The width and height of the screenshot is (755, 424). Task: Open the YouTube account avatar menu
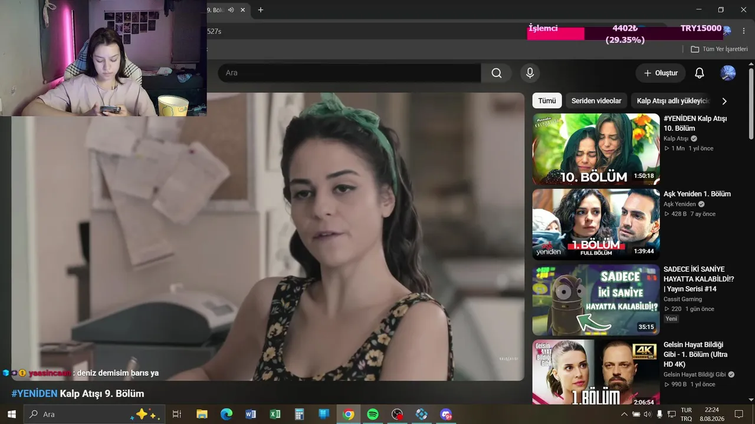pos(728,73)
